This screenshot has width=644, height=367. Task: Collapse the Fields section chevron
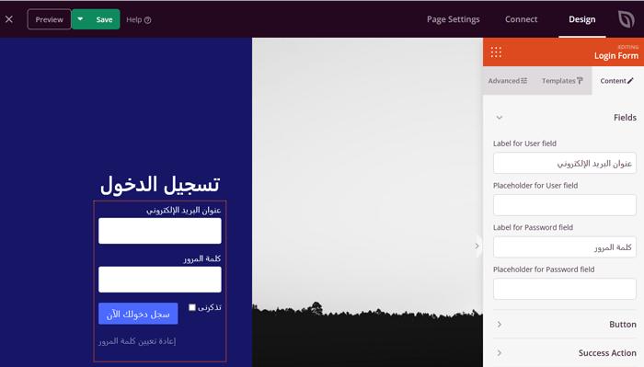pos(500,118)
